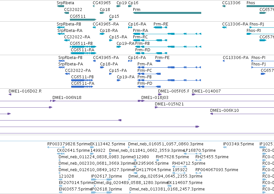Click the IP02617.3prime EST label
This screenshot has height=194, width=274.
point(107,176)
